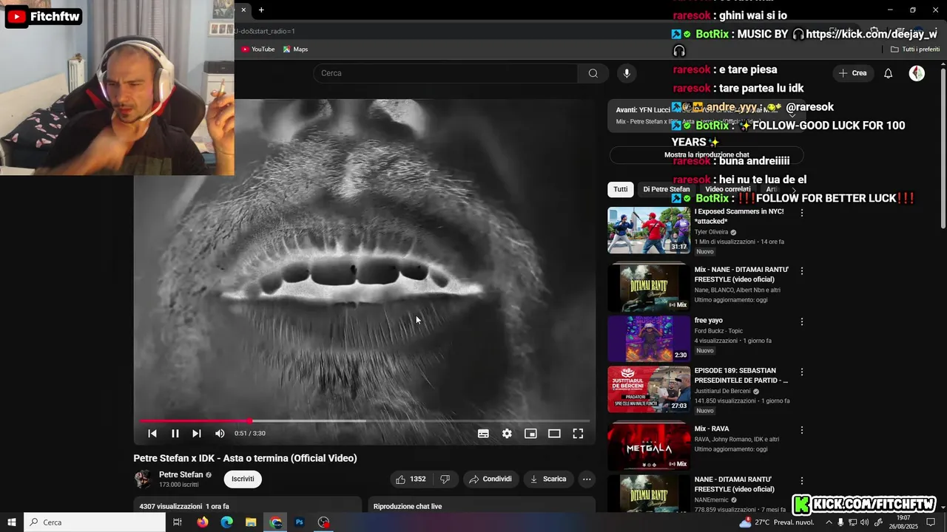Open options for NANE Mix first entry

(801, 271)
